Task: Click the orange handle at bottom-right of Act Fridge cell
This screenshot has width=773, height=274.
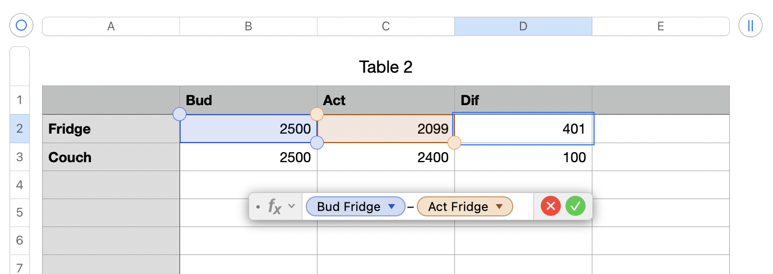Action: (454, 143)
